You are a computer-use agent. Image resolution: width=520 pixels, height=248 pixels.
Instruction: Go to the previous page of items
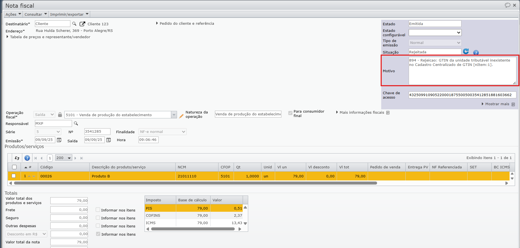pyautogui.click(x=42, y=158)
